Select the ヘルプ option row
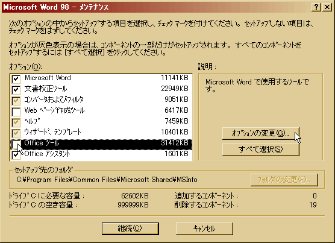This screenshot has width=335, height=243. point(101,121)
